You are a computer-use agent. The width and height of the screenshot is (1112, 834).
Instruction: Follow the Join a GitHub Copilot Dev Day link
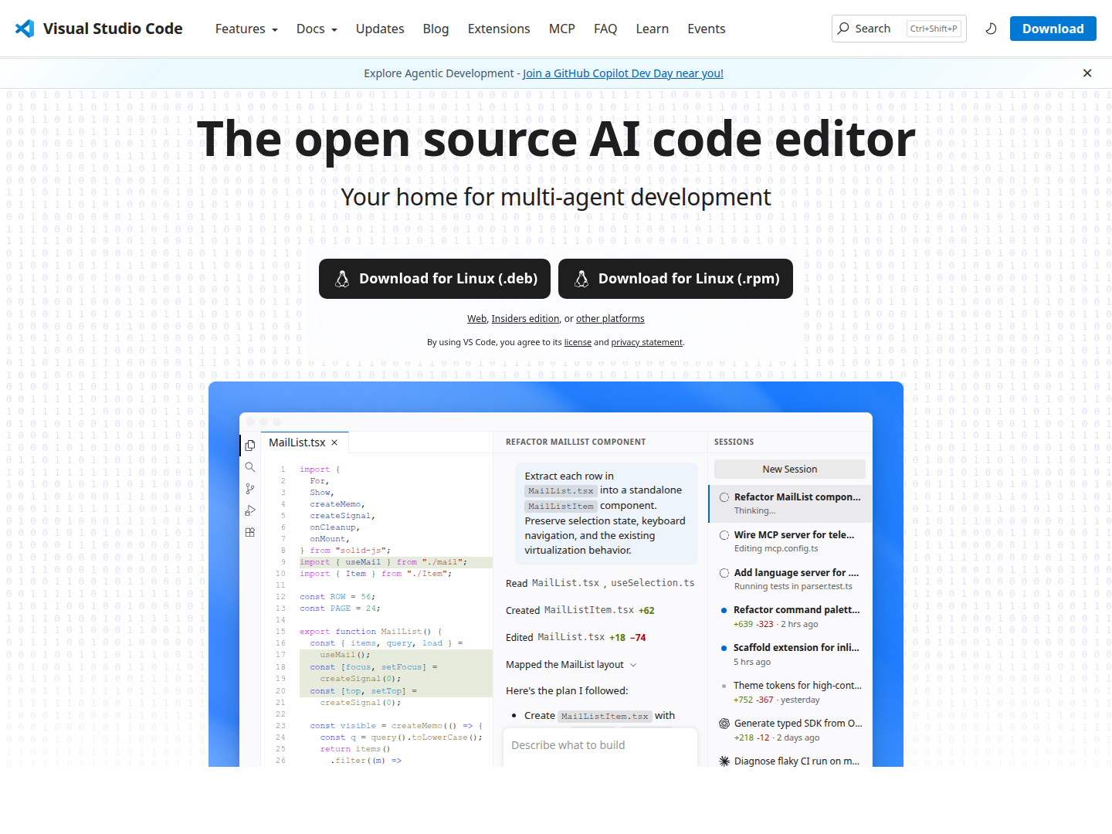click(623, 73)
